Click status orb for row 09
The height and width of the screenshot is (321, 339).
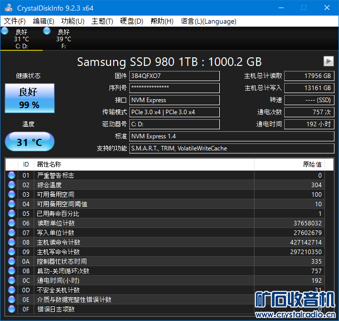click(x=12, y=252)
